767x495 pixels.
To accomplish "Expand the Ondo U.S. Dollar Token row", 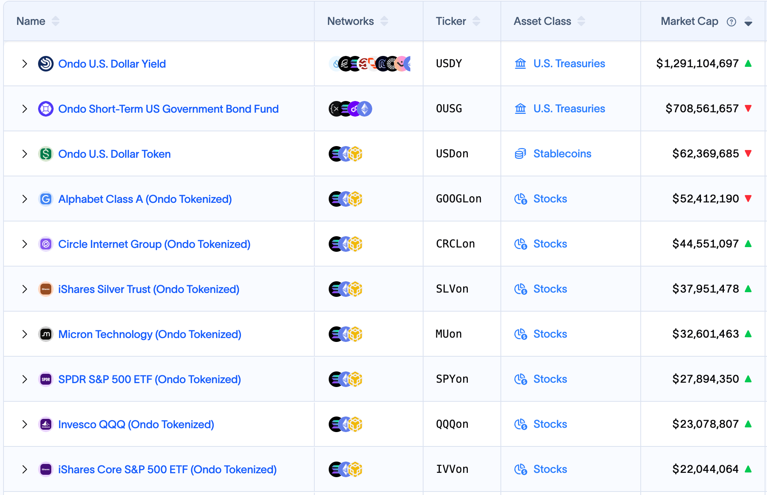I will 25,154.
